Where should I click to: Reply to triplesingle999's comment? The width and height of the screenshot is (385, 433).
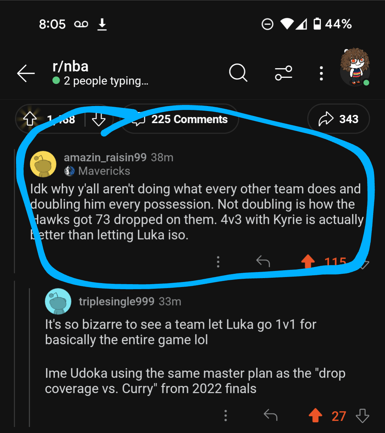270,416
